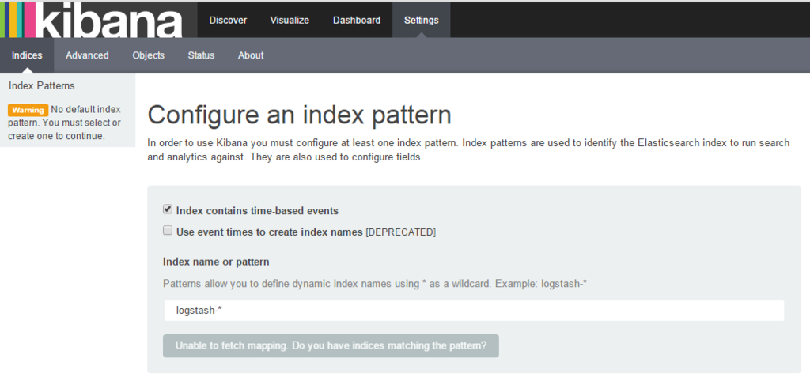
Task: Click the [DEPRECATED] label text
Action: click(400, 232)
